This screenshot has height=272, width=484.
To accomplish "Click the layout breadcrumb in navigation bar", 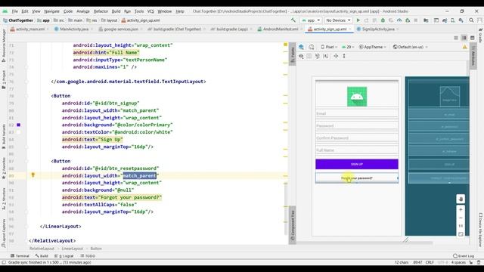I will (110, 20).
